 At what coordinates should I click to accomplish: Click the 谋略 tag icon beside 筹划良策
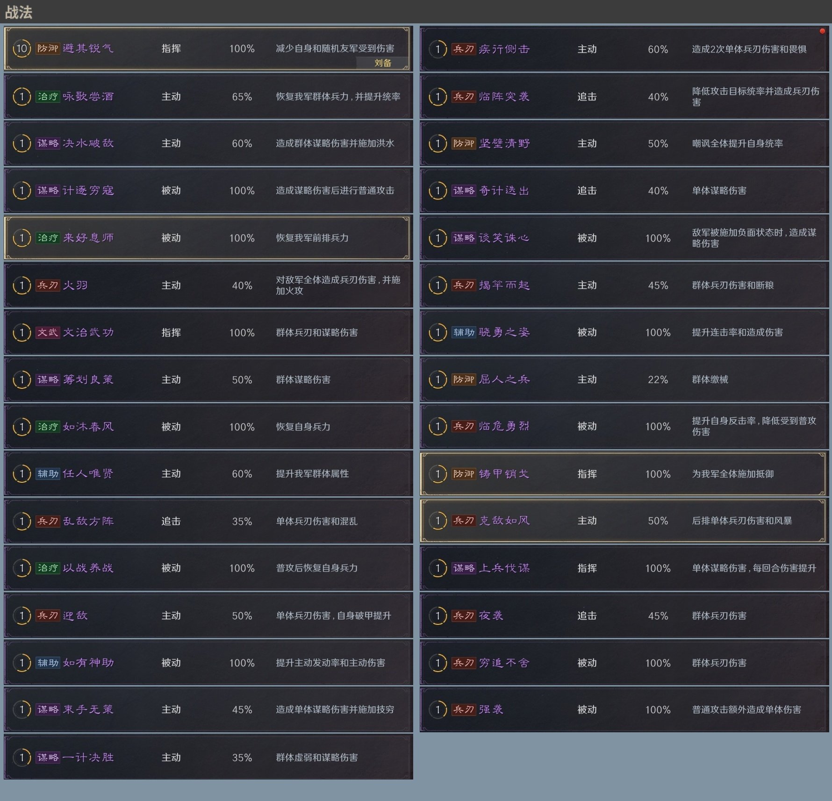48,380
